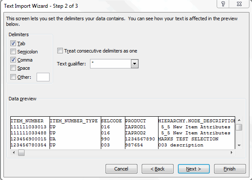Check the Other delimiter checkbox
252x180 pixels.
coord(13,77)
